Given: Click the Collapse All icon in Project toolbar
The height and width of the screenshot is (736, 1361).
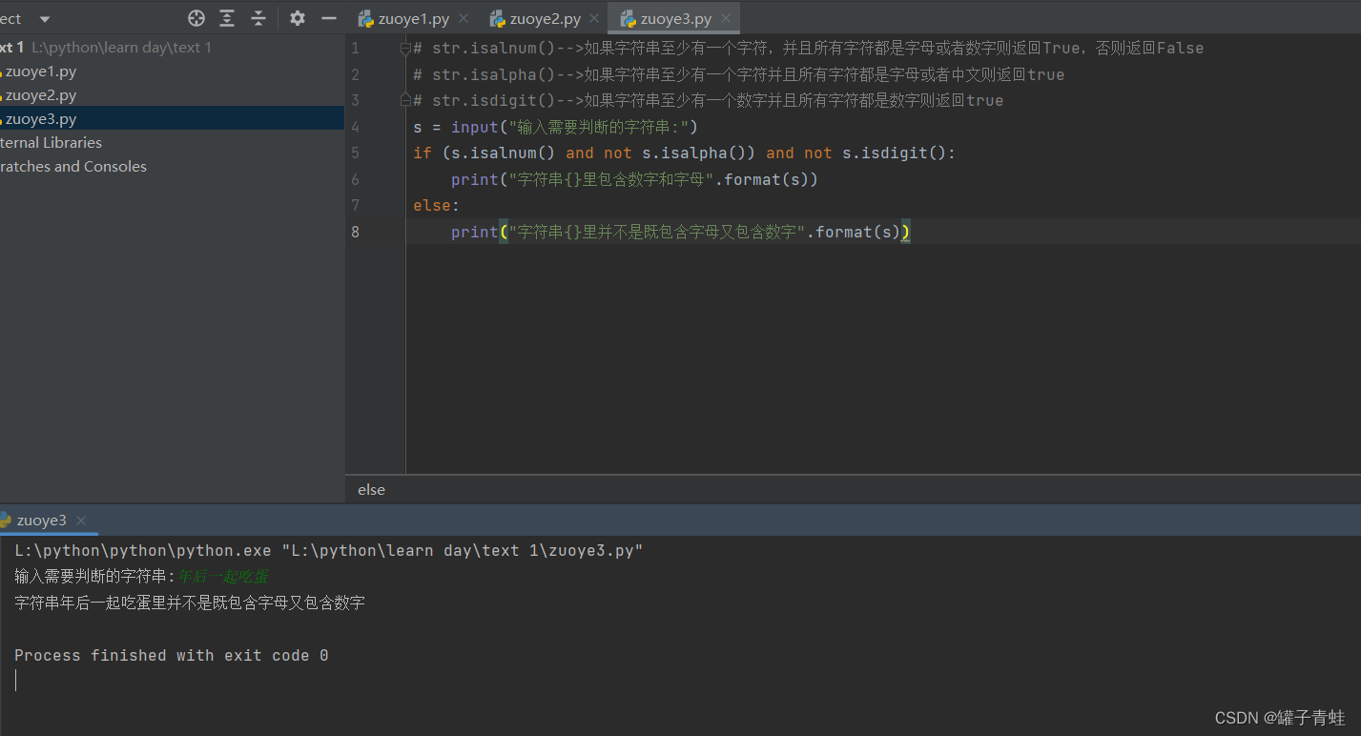Looking at the screenshot, I should [x=258, y=18].
